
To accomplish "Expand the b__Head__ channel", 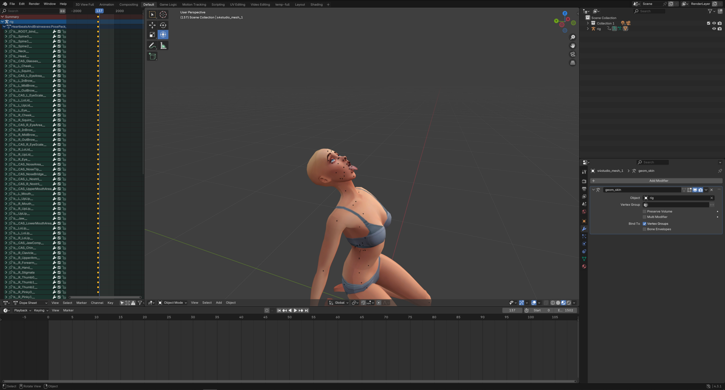I will [x=6, y=56].
